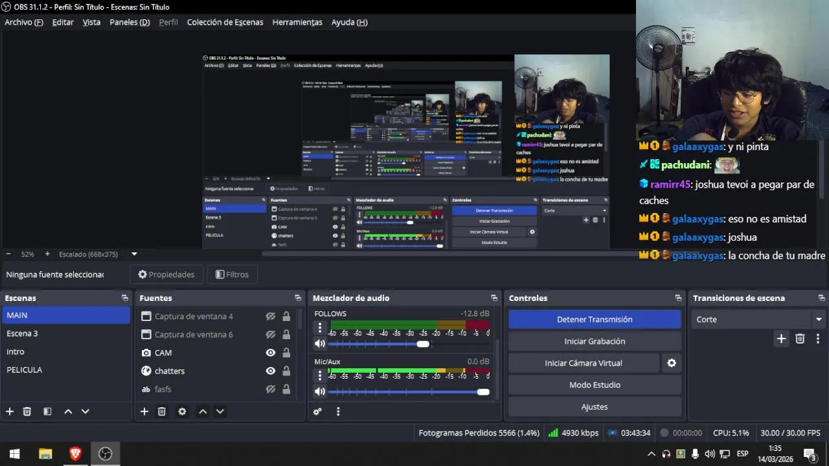Enable Modo Estudio button
This screenshot has width=829, height=466.
[x=595, y=385]
